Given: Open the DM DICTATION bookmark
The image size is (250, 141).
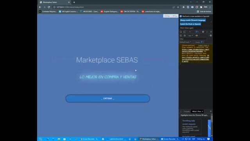Looking at the screenshot, I should pyautogui.click(x=130, y=11).
